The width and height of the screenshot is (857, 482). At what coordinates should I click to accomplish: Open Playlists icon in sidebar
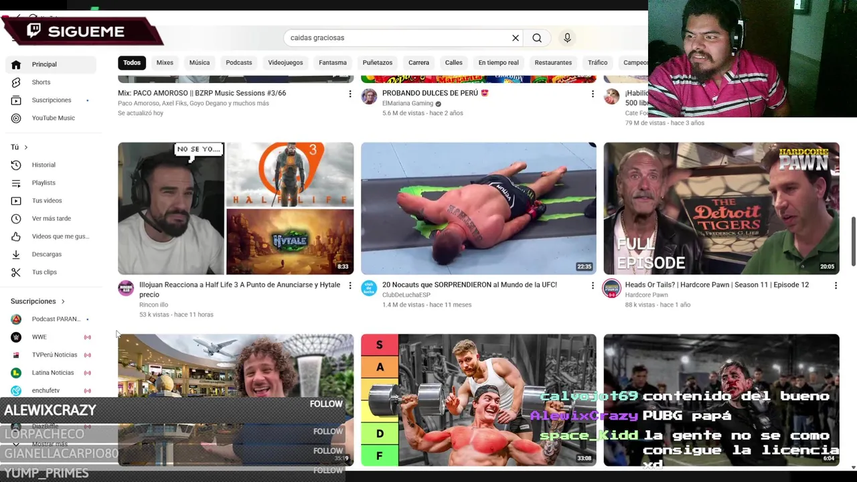(x=16, y=183)
